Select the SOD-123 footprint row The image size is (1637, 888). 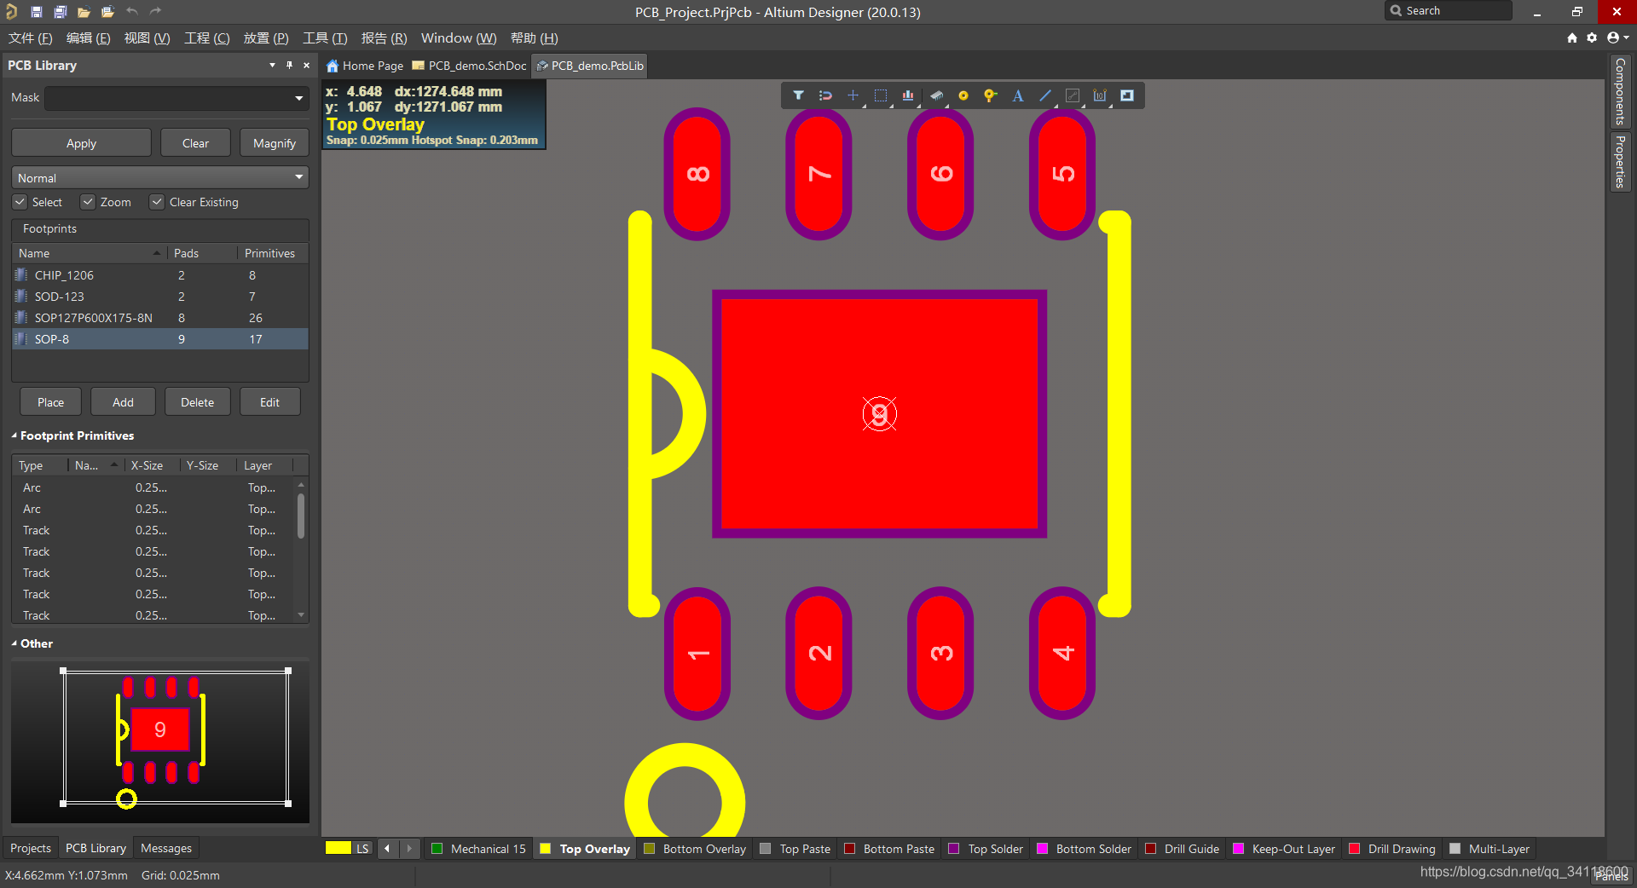[160, 297]
